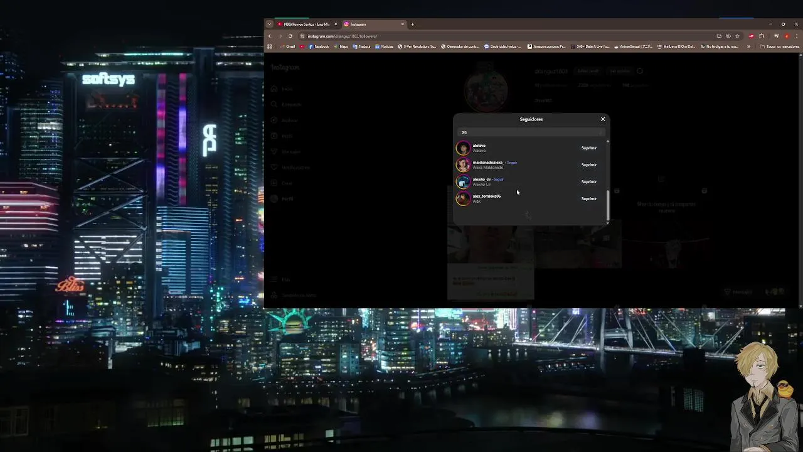Open the Me Llevo El Oro bookmark
Image resolution: width=803 pixels, height=452 pixels.
click(676, 46)
